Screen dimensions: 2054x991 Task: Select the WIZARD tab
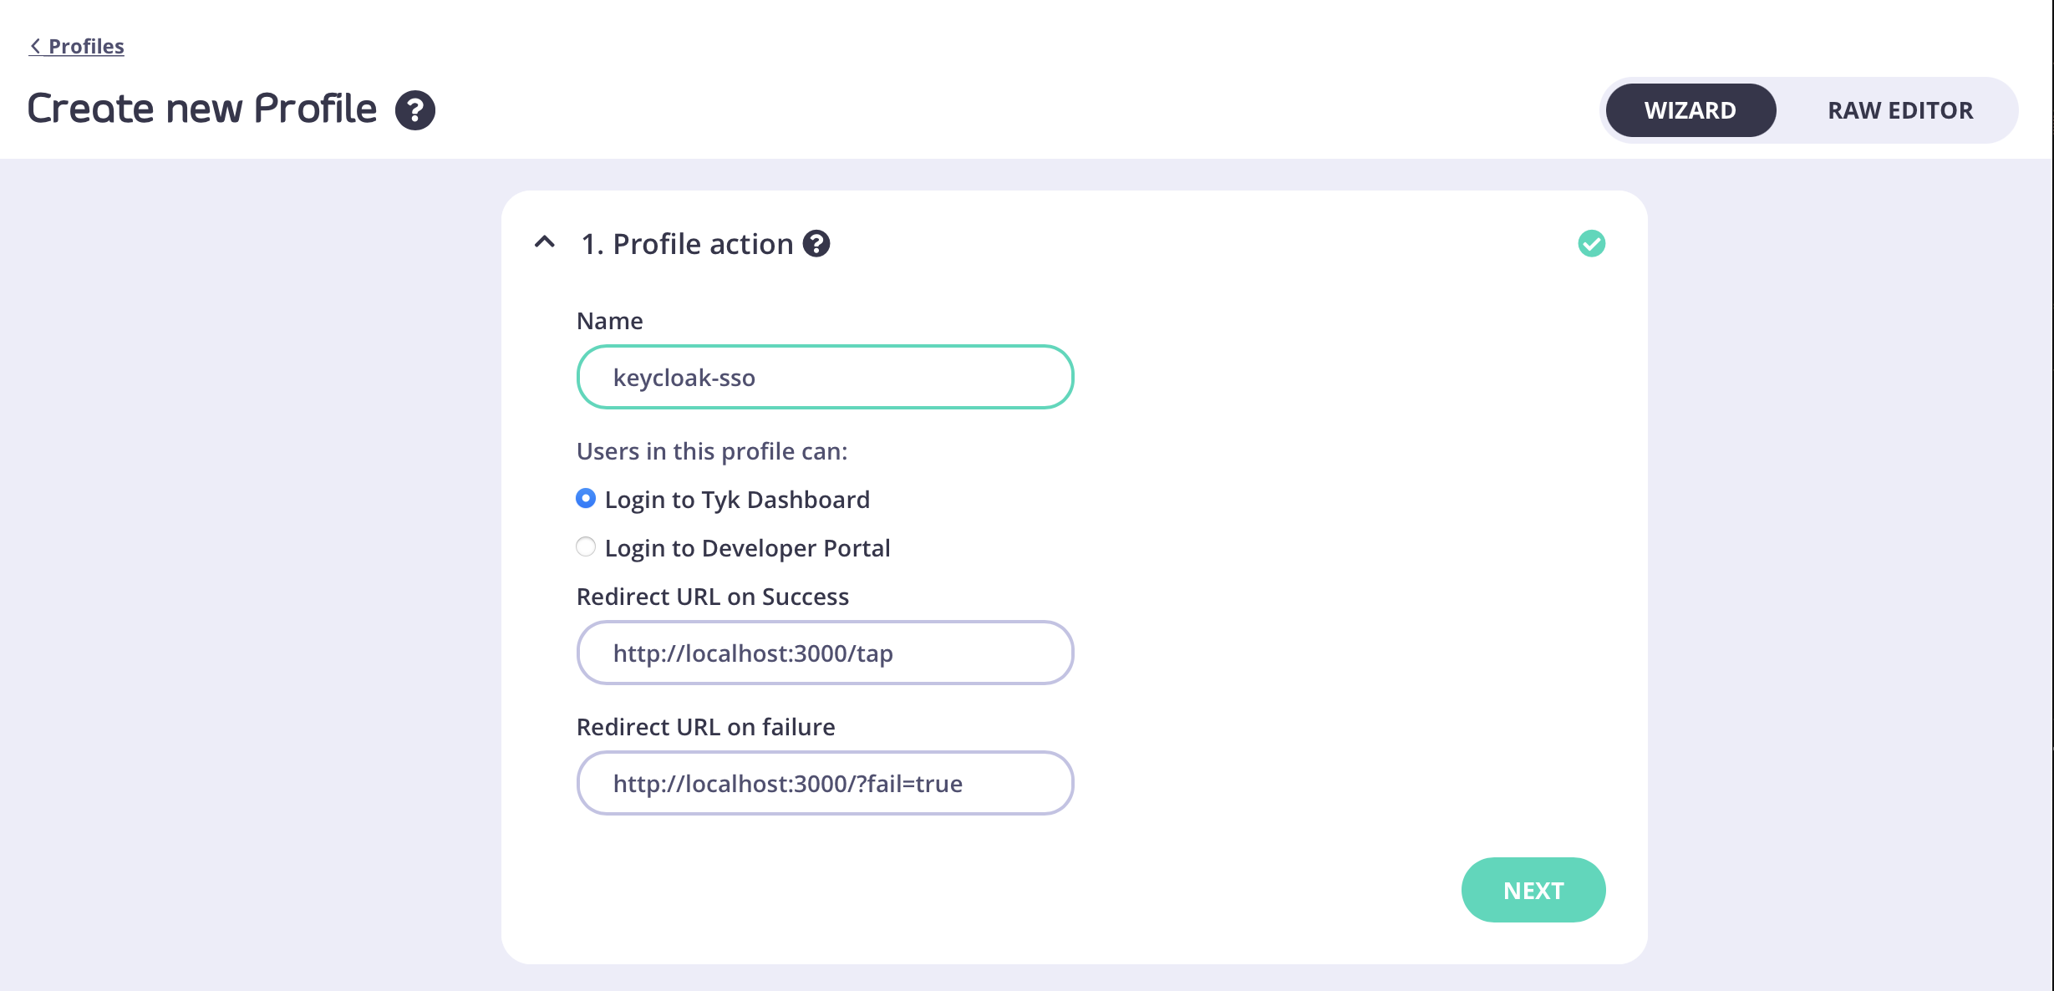point(1689,109)
